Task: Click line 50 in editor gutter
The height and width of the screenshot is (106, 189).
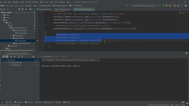Action: 37,41
